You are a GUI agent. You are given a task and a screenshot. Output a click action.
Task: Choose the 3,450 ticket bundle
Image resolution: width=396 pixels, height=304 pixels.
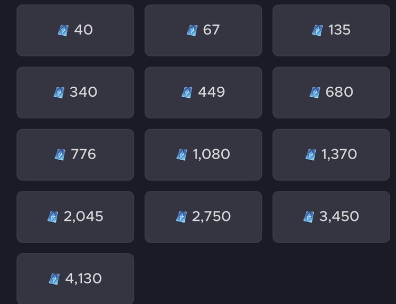(x=331, y=217)
